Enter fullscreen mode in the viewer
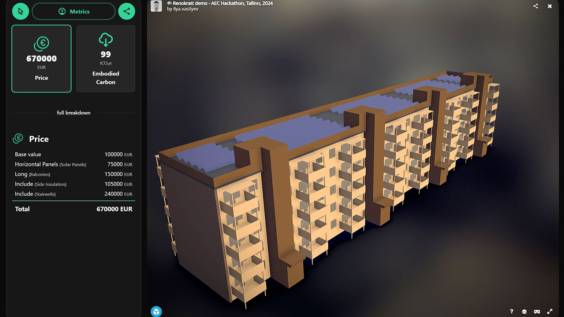Viewport: 564px width, 317px height. (550, 312)
